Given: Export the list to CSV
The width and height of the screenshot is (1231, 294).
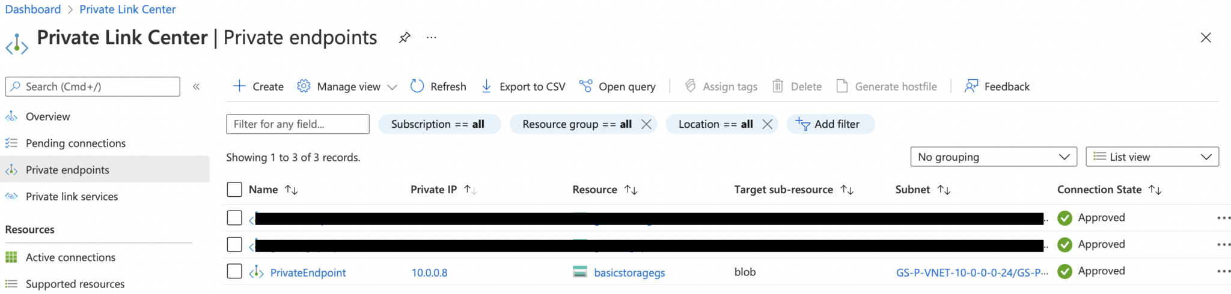Looking at the screenshot, I should pyautogui.click(x=523, y=87).
